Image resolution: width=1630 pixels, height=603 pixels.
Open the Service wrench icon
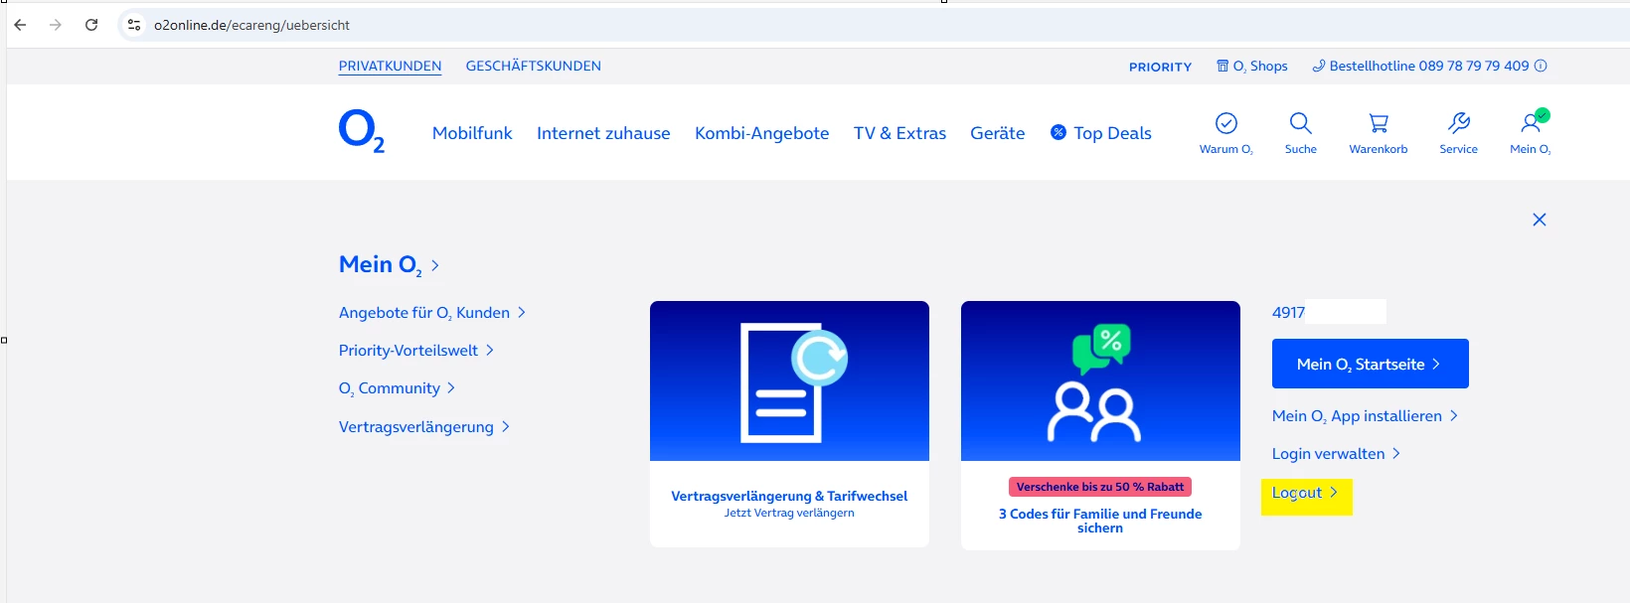click(x=1458, y=123)
